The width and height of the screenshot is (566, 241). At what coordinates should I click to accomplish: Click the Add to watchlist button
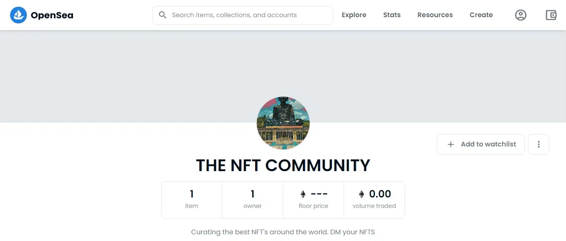click(x=480, y=144)
